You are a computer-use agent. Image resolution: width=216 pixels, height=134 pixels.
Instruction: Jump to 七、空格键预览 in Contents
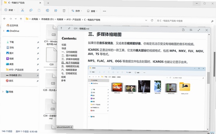[69, 73]
